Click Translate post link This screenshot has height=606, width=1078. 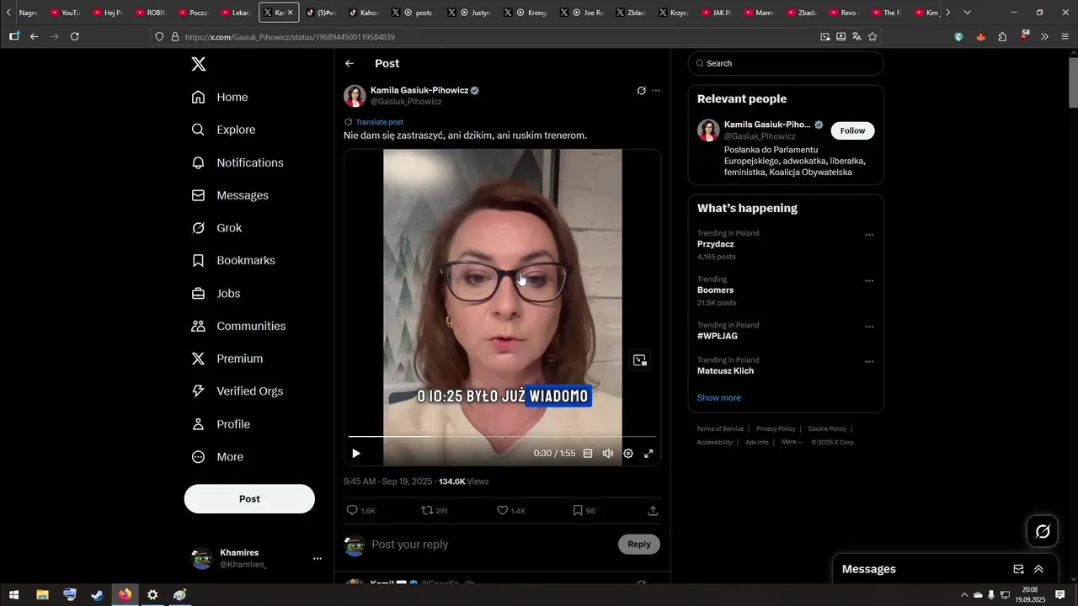tap(379, 122)
